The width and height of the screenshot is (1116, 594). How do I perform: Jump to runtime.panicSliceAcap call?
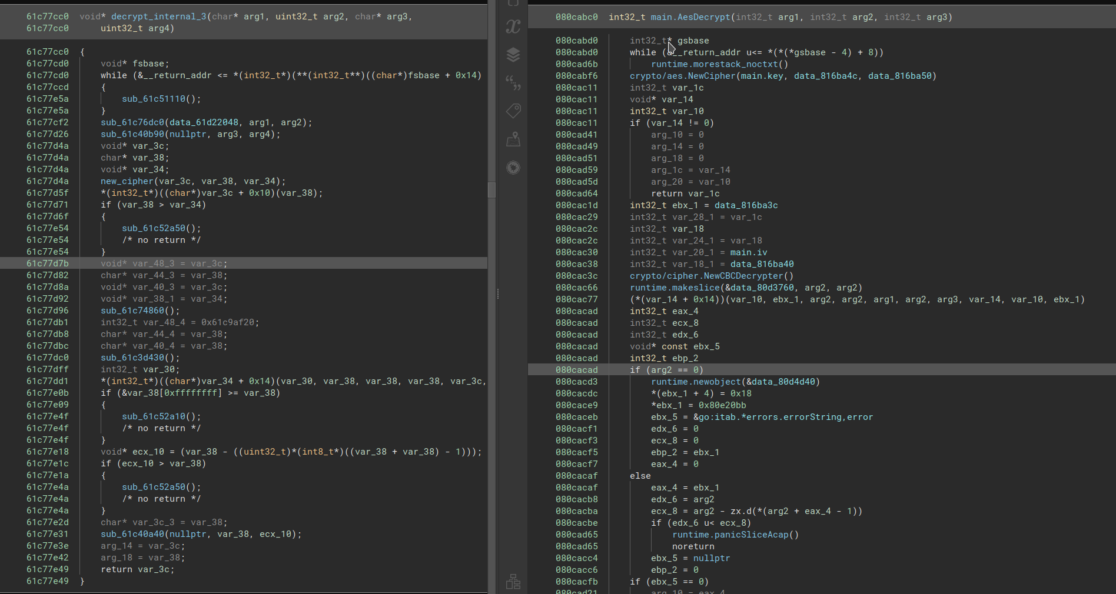[729, 535]
